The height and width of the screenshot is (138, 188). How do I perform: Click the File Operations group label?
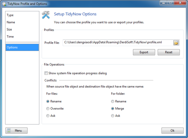tap(54, 64)
